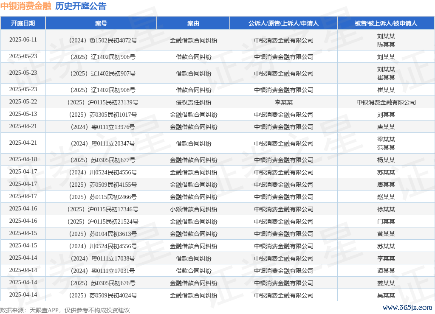Click defendant 李某某 in the 粤0111立17038号 row

pyautogui.click(x=386, y=258)
